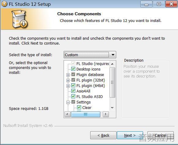Toggle the Clear settings checkbox
The image size is (178, 145).
point(79,107)
